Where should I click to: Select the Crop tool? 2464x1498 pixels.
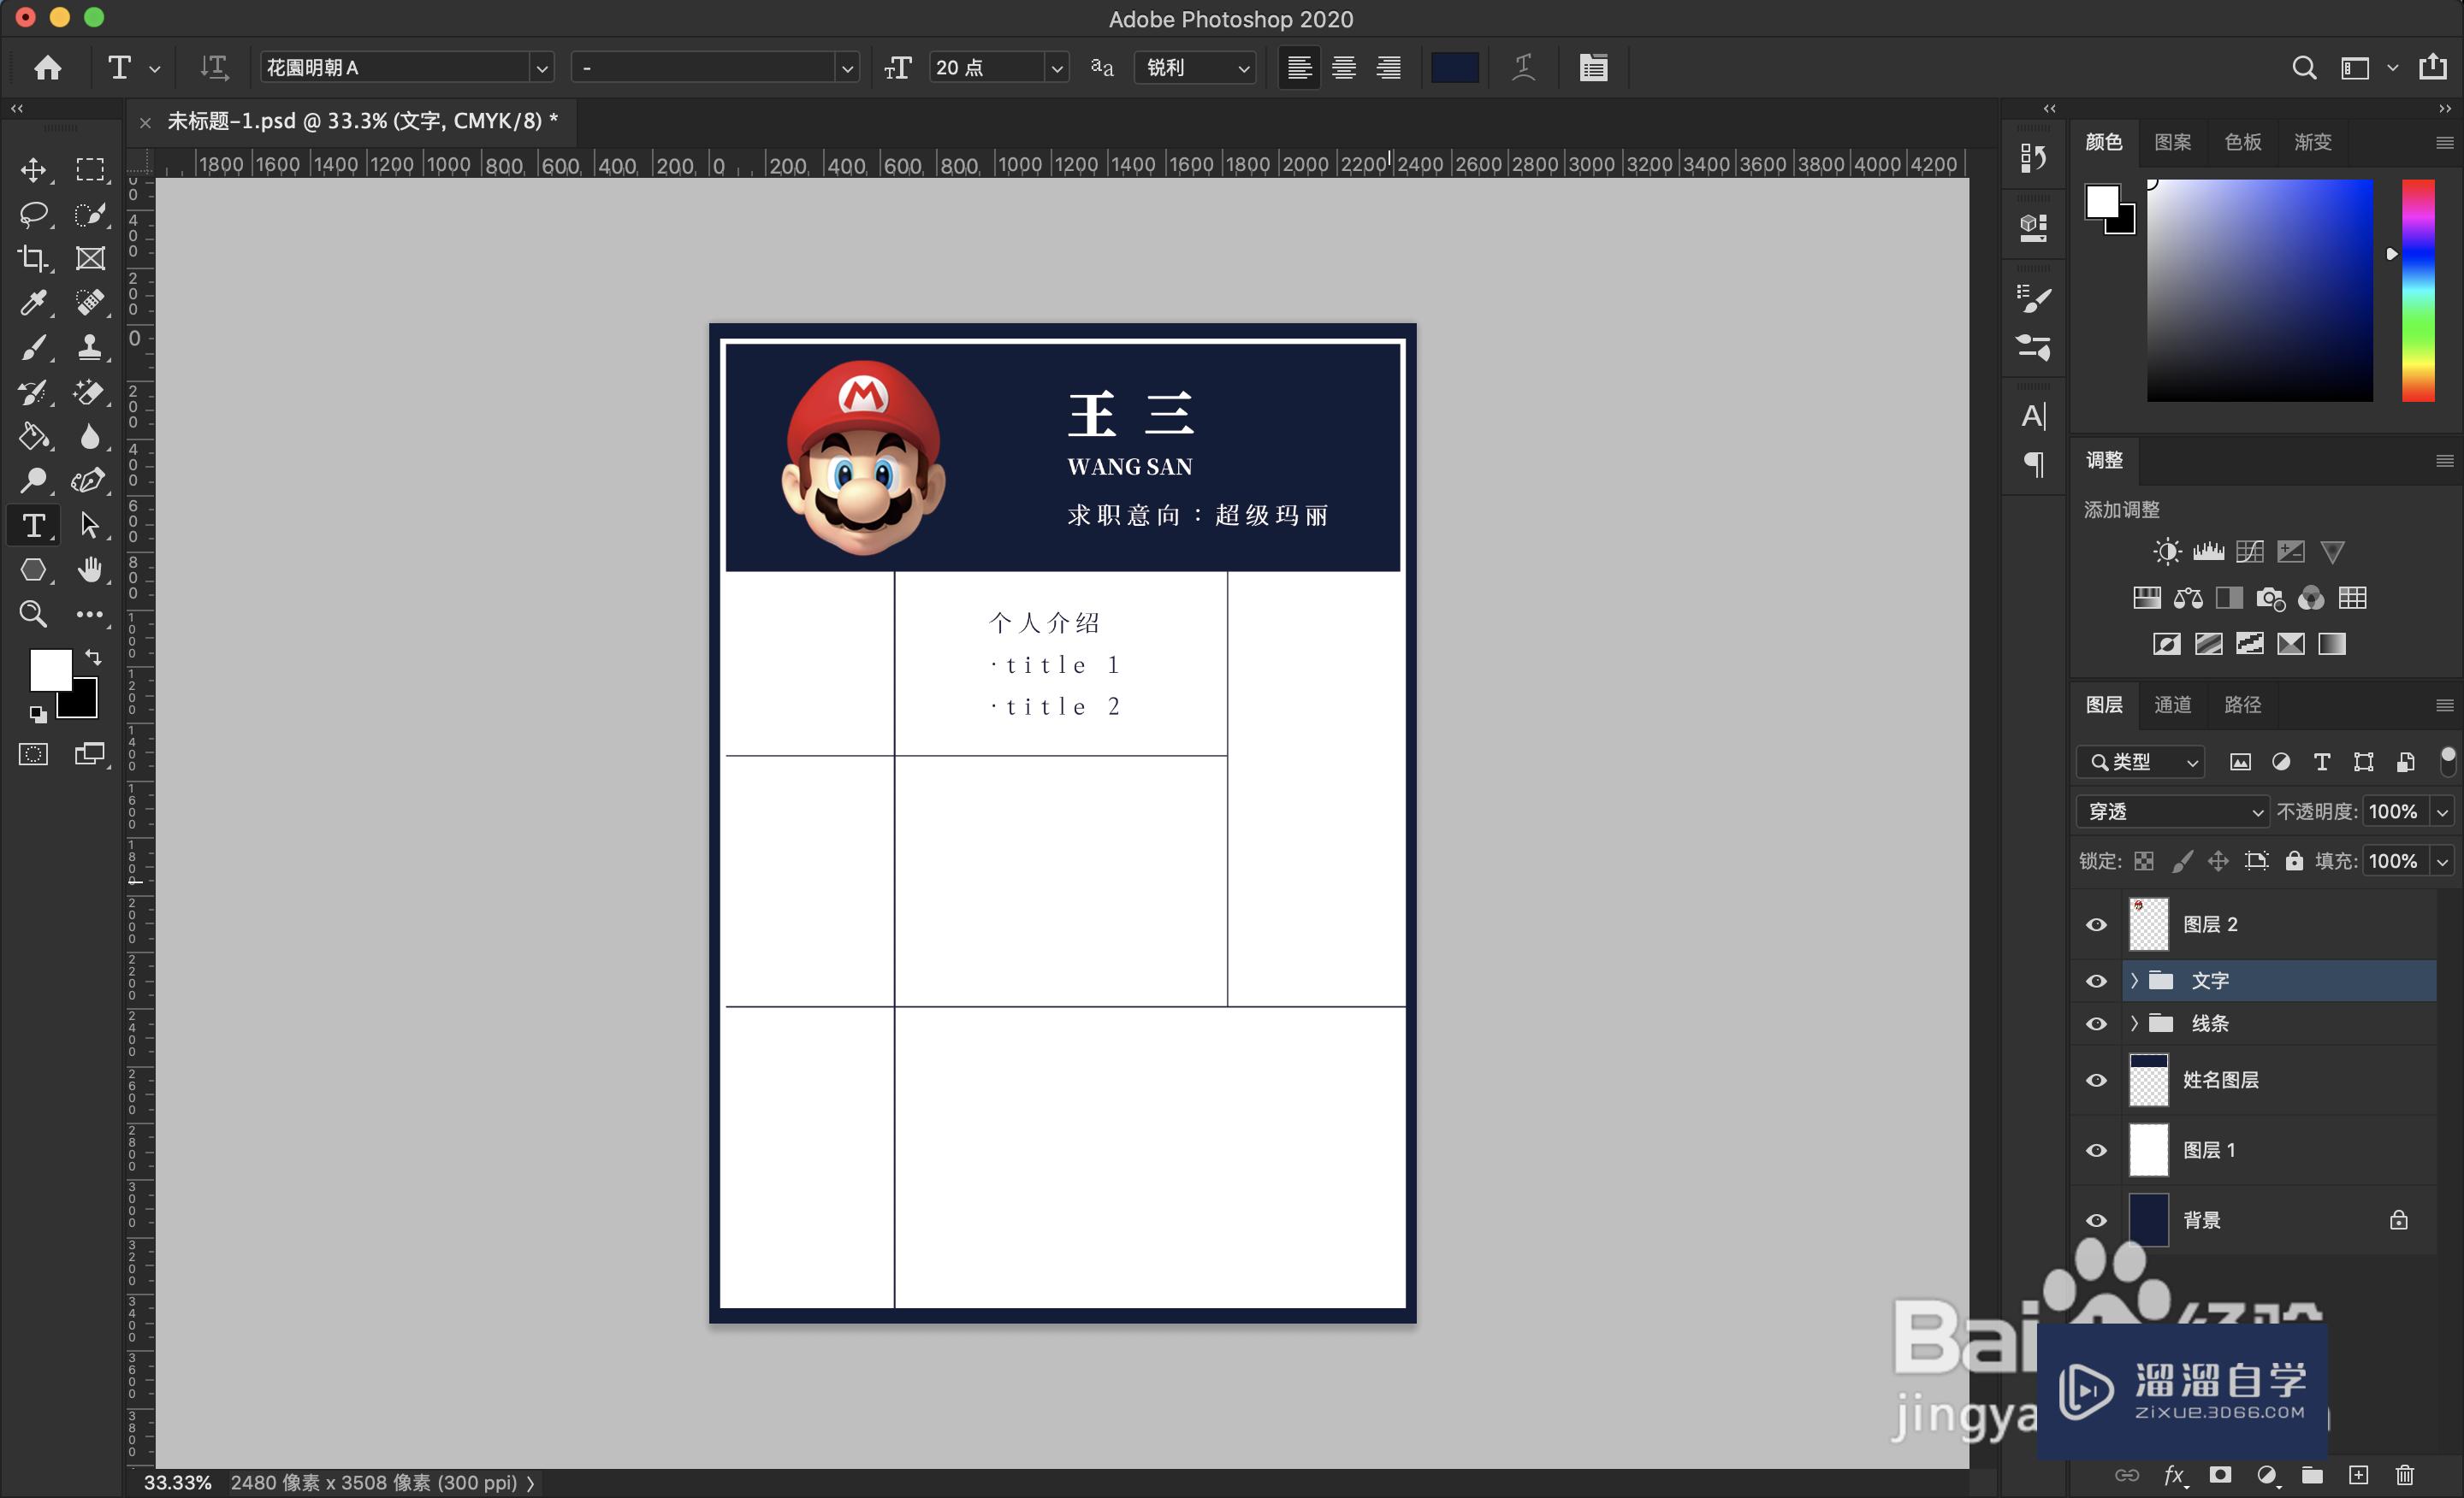coord(33,258)
